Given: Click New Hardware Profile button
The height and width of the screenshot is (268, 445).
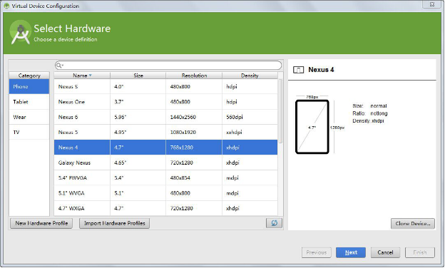Looking at the screenshot, I should click(x=41, y=223).
